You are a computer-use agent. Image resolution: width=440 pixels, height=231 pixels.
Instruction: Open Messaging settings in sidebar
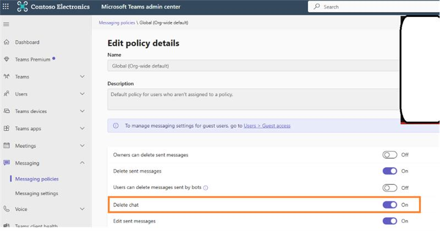pos(36,194)
